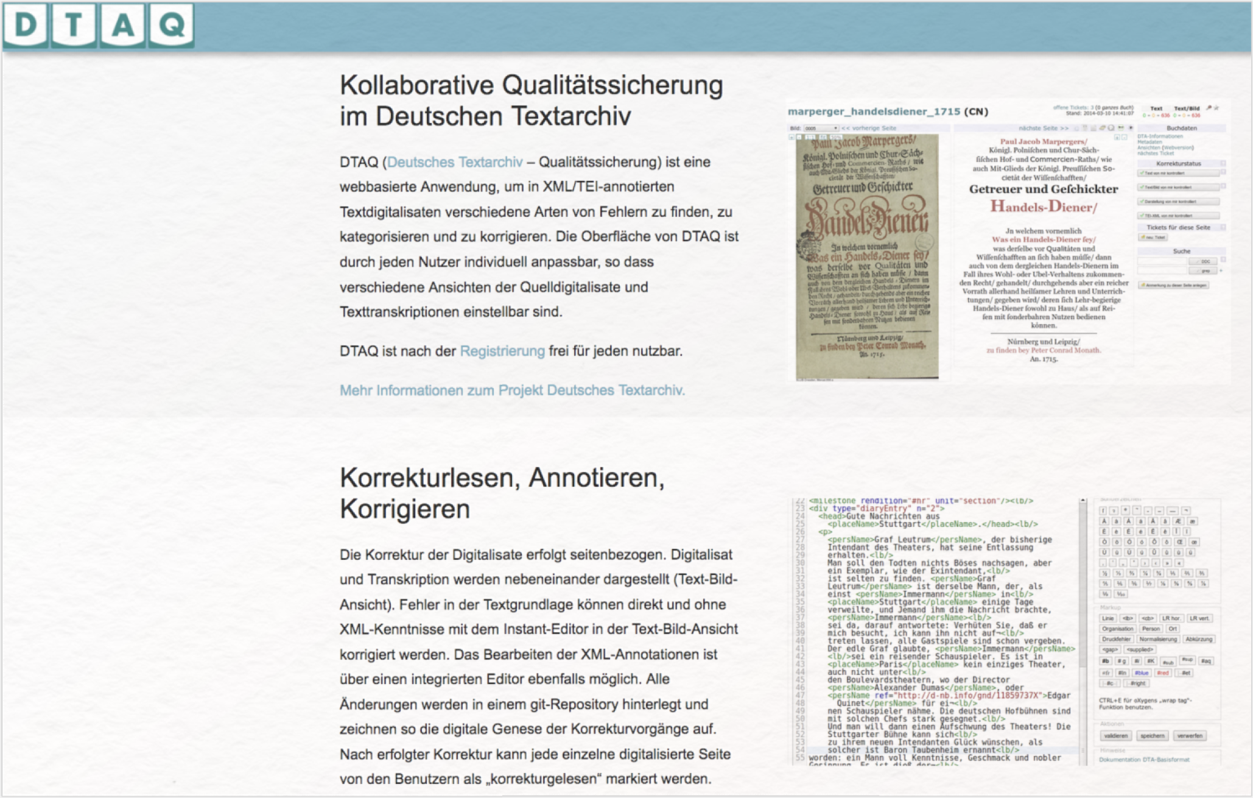Click Anmerkung zu dieser Seite anlegen
Image resolution: width=1253 pixels, height=798 pixels.
[x=1174, y=285]
